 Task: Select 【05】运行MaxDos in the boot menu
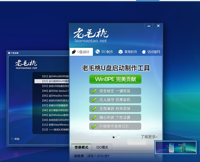click(55, 96)
